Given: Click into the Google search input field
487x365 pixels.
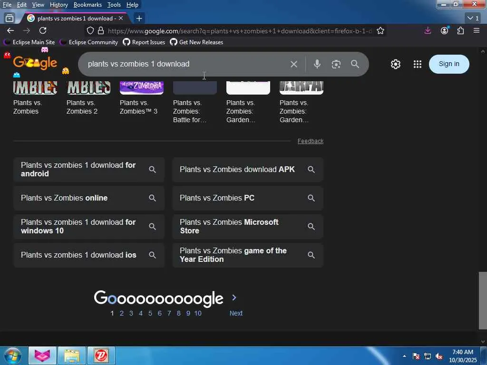Looking at the screenshot, I should pyautogui.click(x=186, y=64).
